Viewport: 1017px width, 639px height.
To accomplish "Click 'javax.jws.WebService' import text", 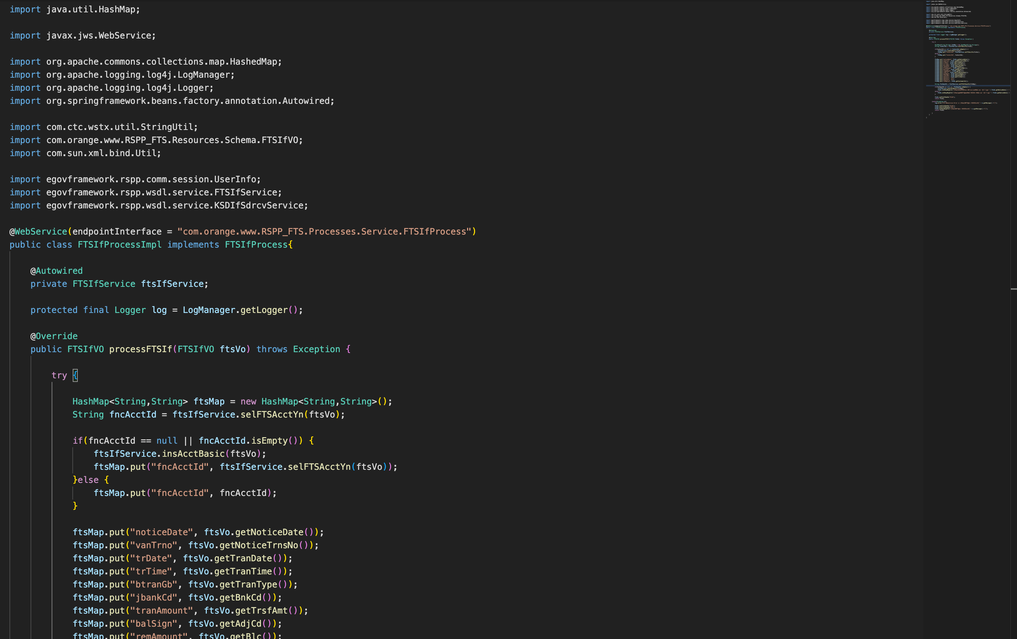I will point(99,36).
